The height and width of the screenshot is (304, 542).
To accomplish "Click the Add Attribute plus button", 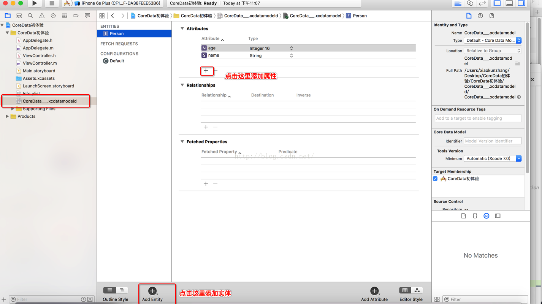I will coord(374,291).
